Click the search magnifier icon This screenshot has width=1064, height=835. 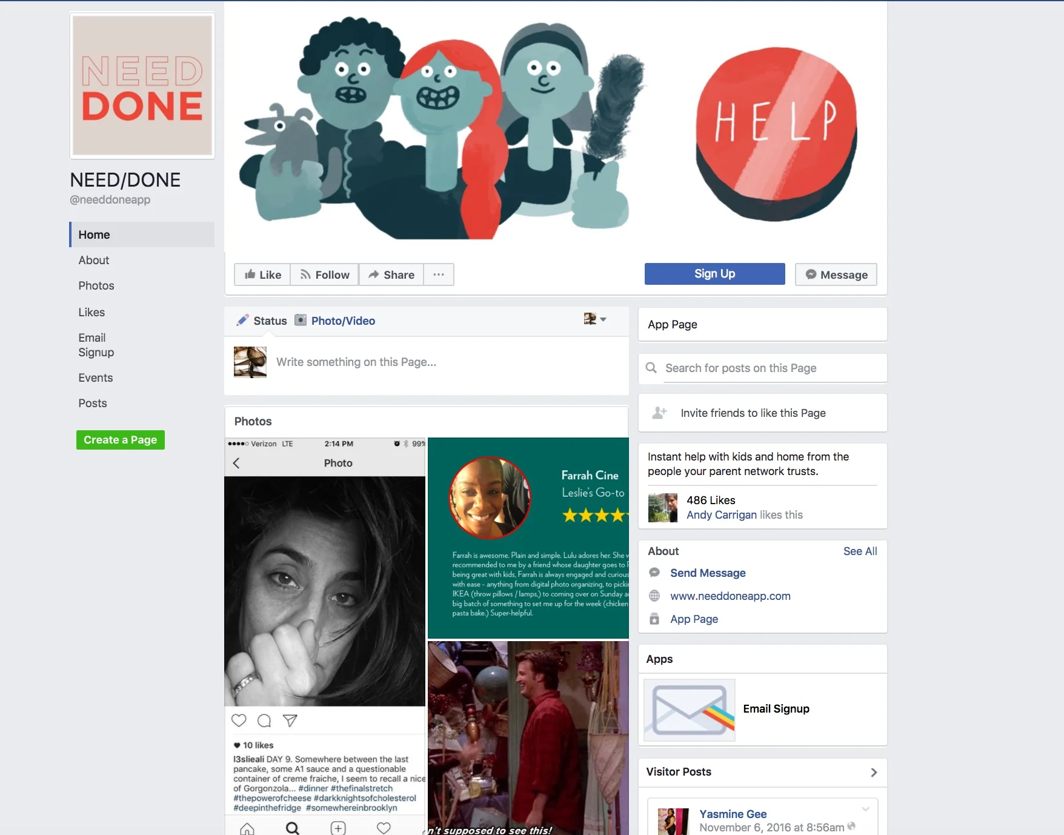(x=651, y=368)
